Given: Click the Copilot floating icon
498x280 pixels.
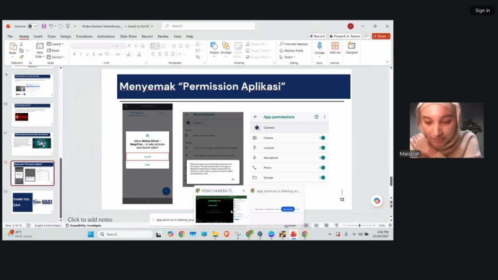Looking at the screenshot, I should [x=376, y=201].
